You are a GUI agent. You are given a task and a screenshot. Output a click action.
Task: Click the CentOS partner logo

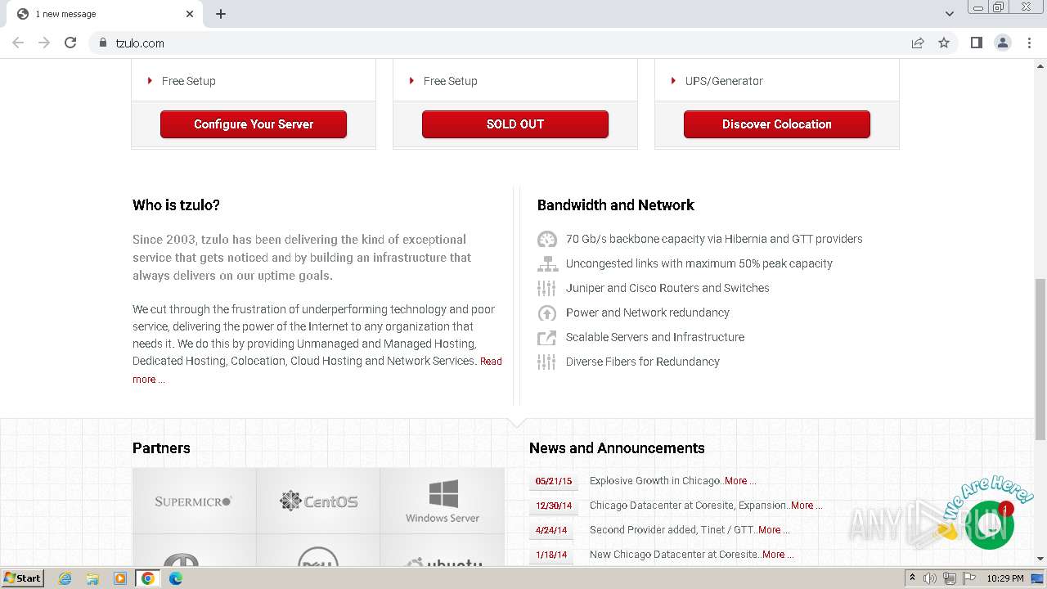(318, 501)
